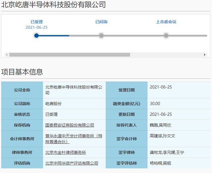
Task: Open 国泰君安证券股份有限公司 link
Action: coord(70,125)
